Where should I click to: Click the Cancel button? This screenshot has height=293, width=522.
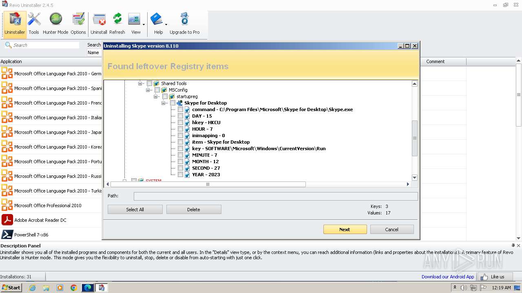point(392,230)
